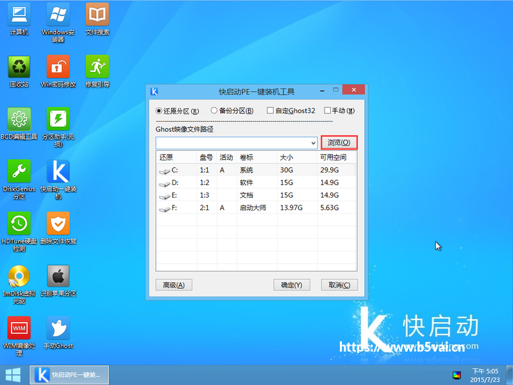Select the 软件 volume label cell
Image resolution: width=513 pixels, height=385 pixels.
246,183
